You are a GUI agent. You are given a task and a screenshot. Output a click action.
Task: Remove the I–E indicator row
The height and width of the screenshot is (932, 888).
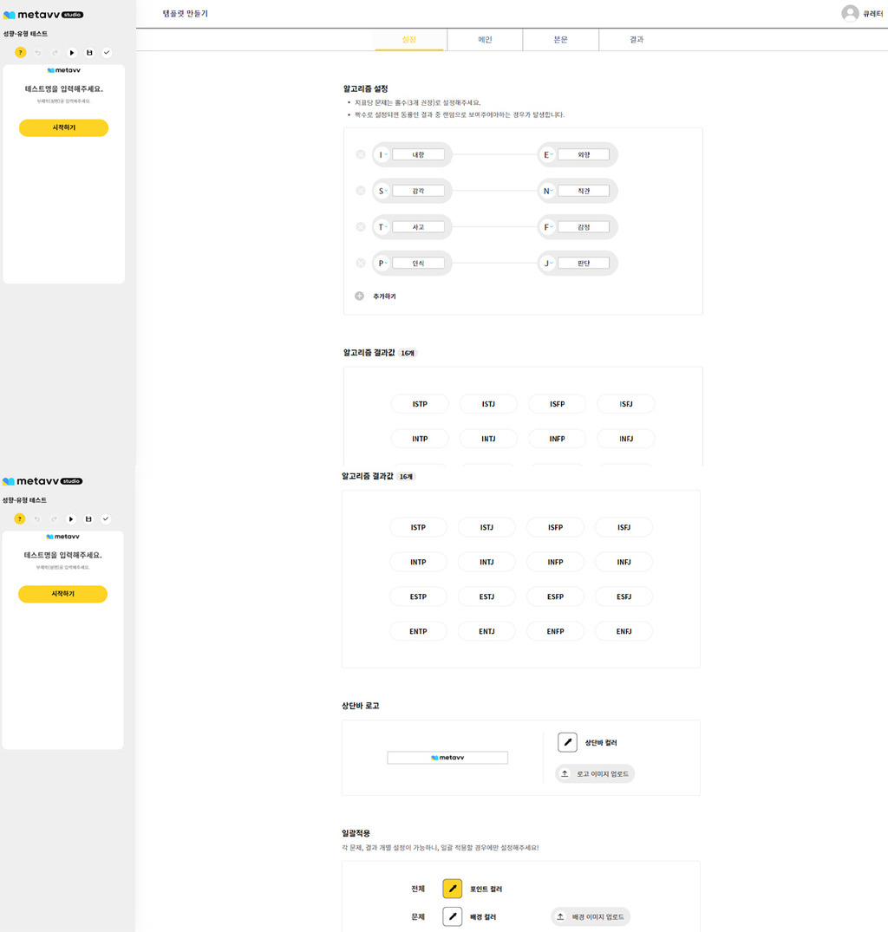tap(360, 154)
